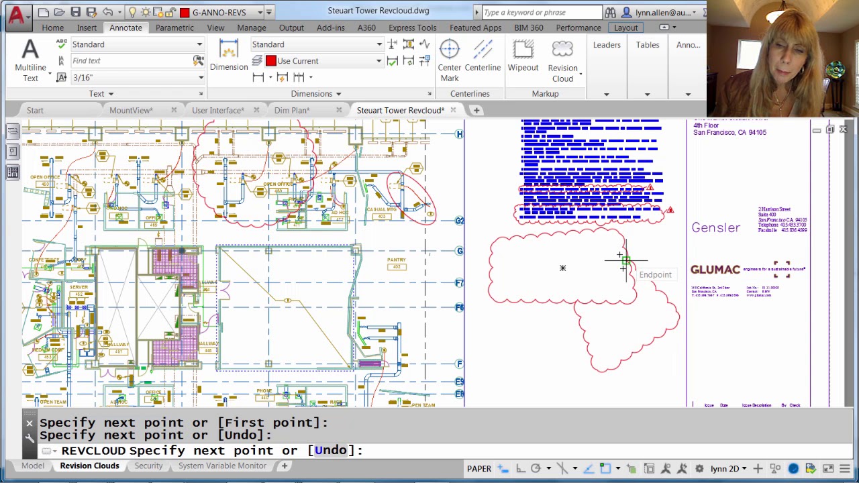Switch to the User Interface drawing tab
Image resolution: width=859 pixels, height=483 pixels.
217,110
